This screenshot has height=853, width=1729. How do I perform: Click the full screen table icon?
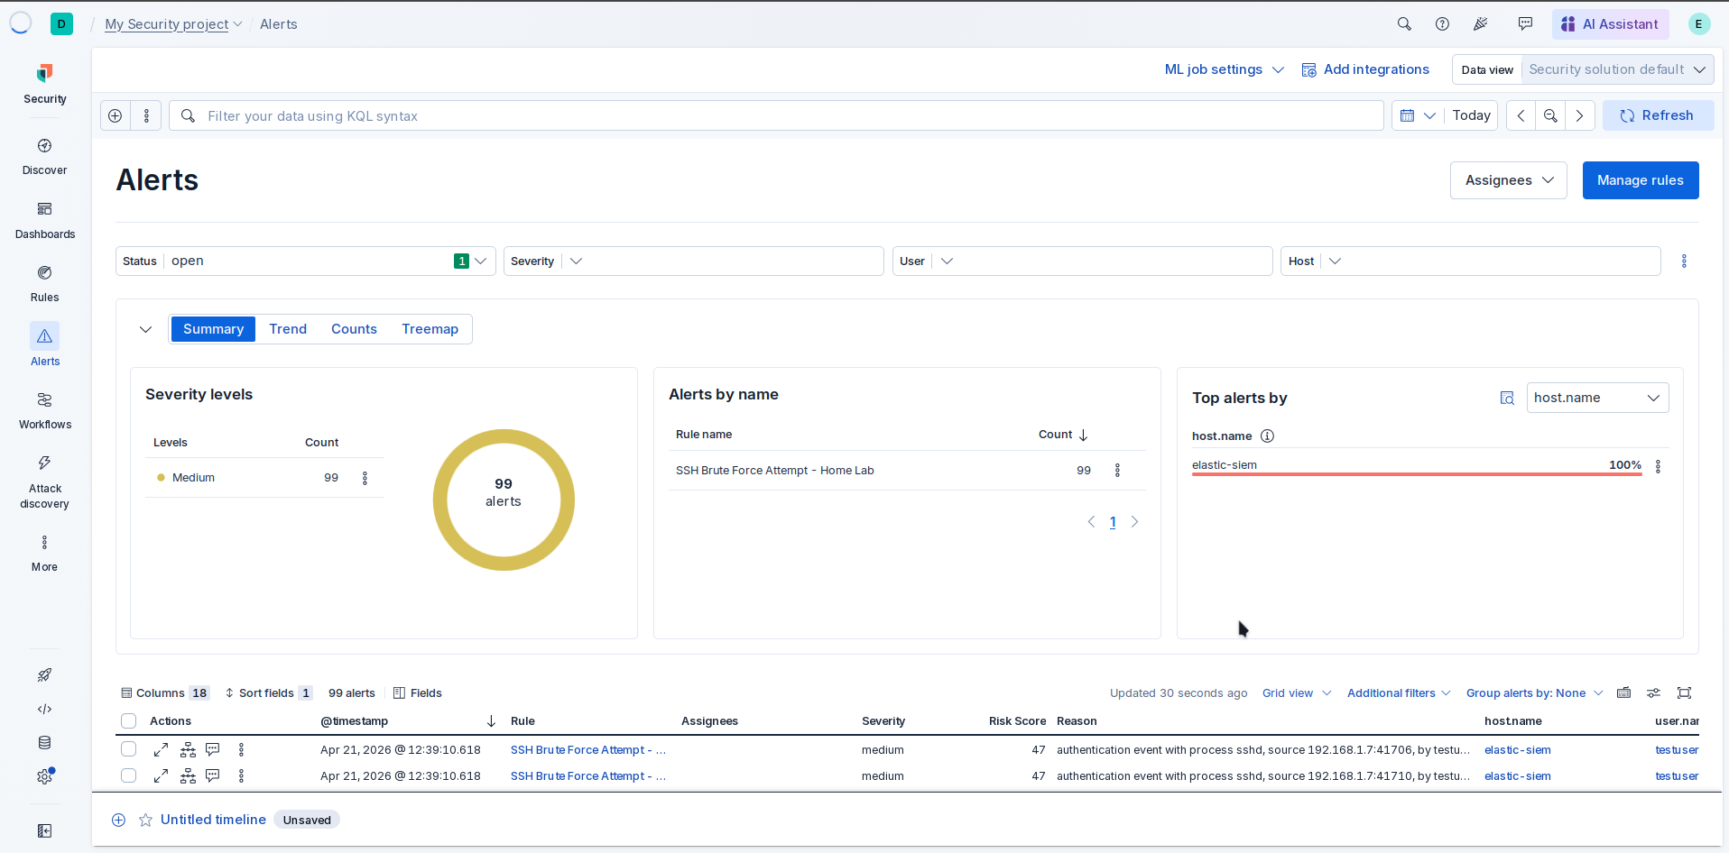tap(1684, 693)
